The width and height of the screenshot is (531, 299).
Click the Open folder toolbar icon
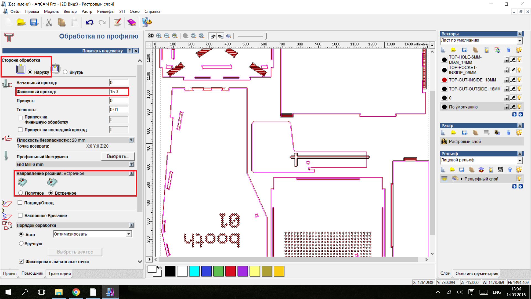coord(21,22)
